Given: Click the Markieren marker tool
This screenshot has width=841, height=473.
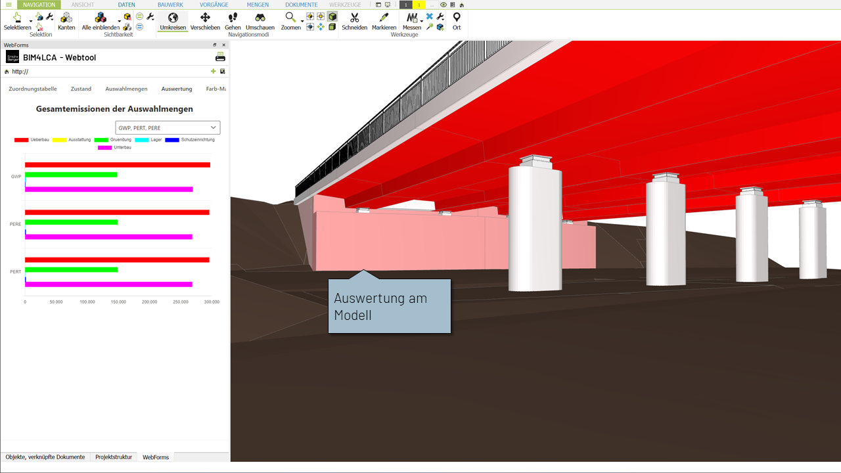Looking at the screenshot, I should click(x=384, y=21).
